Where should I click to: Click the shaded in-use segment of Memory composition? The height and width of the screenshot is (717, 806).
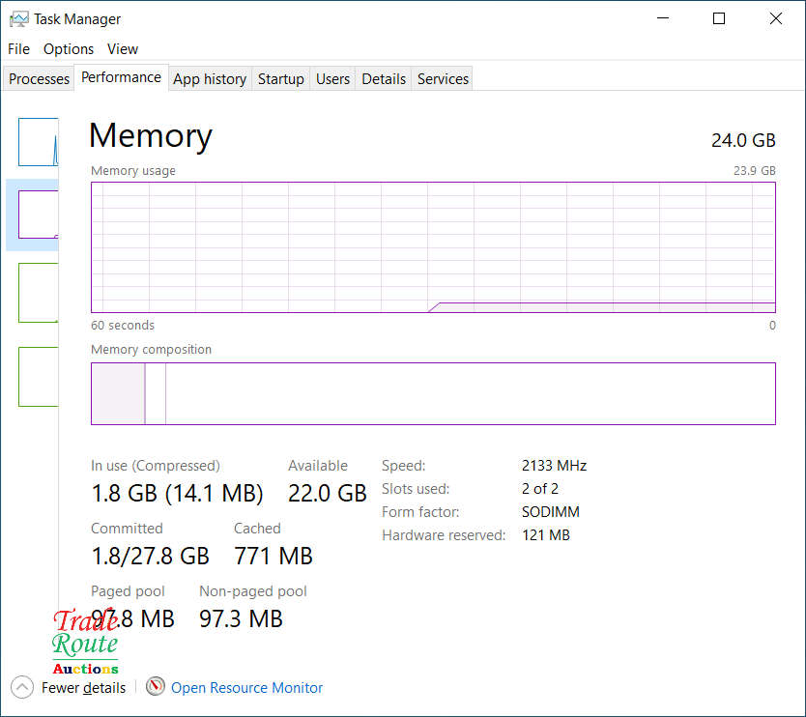click(117, 393)
